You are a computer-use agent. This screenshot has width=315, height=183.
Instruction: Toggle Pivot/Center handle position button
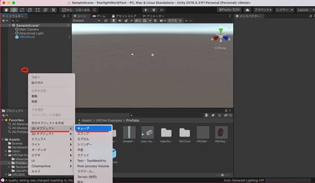click(67, 10)
